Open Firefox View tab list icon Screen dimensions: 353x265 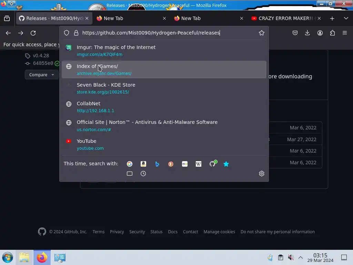(x=7, y=18)
